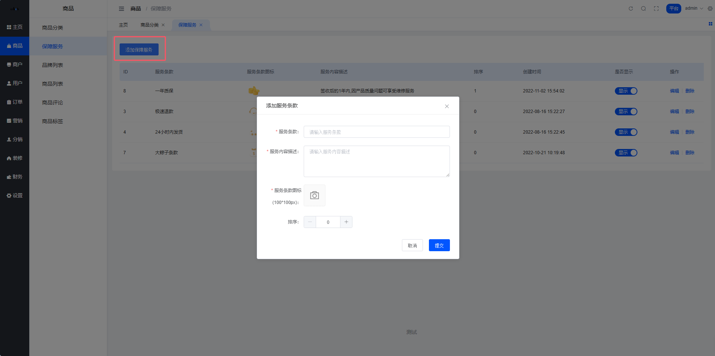Click the 提交 button
This screenshot has height=356, width=715.
(439, 246)
